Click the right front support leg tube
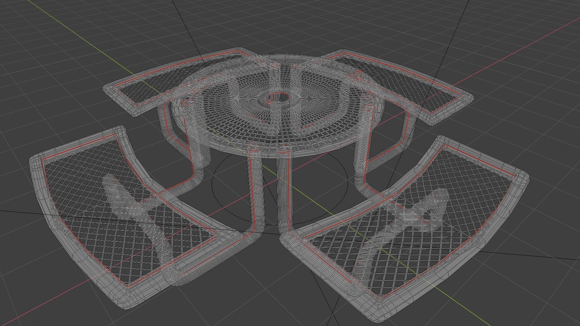This screenshot has width=580, height=326. 285,190
